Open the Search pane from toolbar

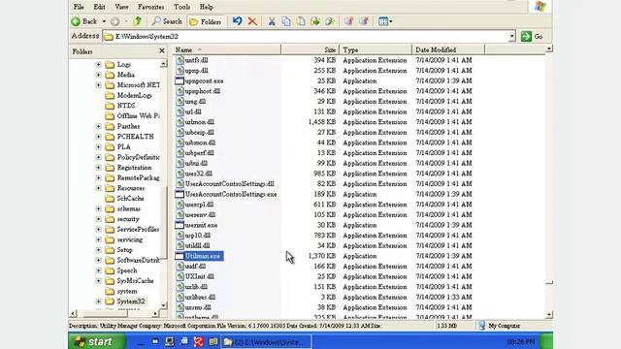pos(167,21)
